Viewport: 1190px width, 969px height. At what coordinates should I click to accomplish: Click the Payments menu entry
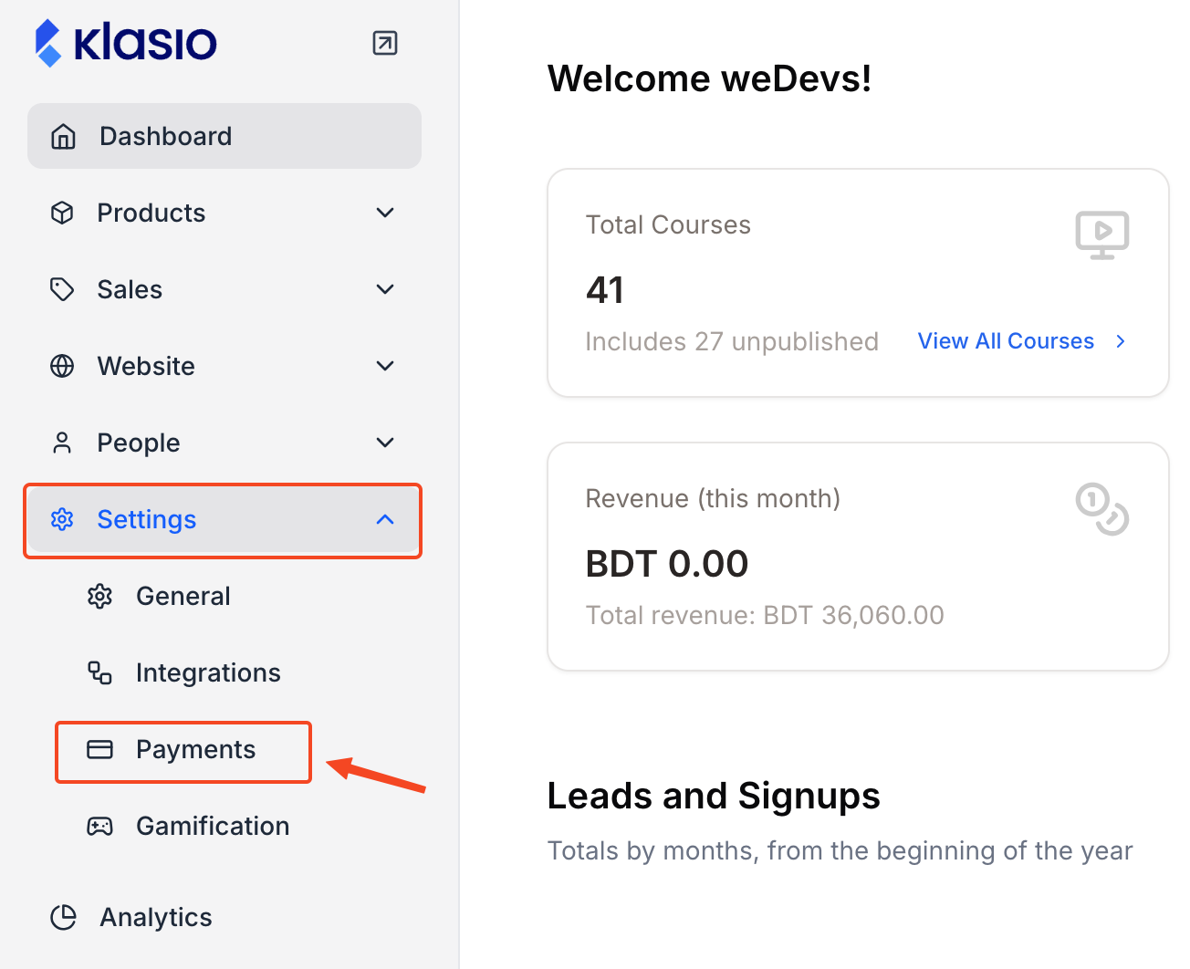[195, 749]
